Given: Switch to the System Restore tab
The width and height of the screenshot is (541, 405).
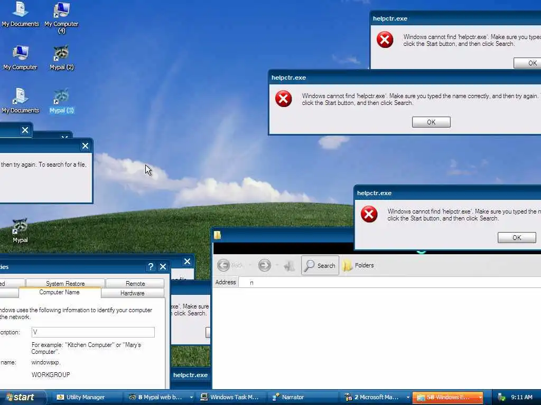Looking at the screenshot, I should [x=65, y=283].
